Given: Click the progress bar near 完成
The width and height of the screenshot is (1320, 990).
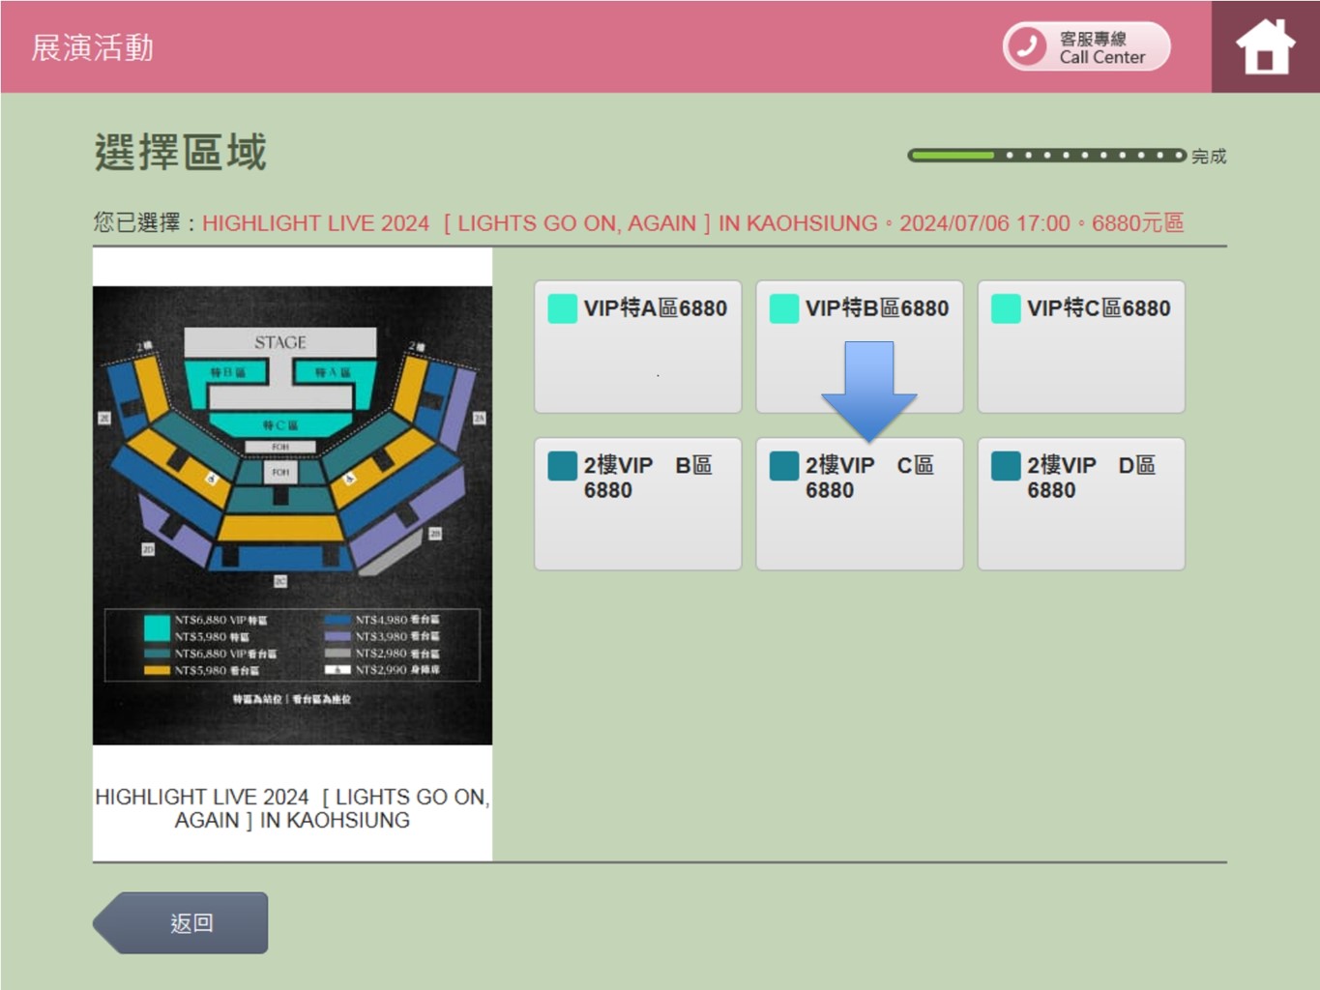Looking at the screenshot, I should [x=1046, y=155].
